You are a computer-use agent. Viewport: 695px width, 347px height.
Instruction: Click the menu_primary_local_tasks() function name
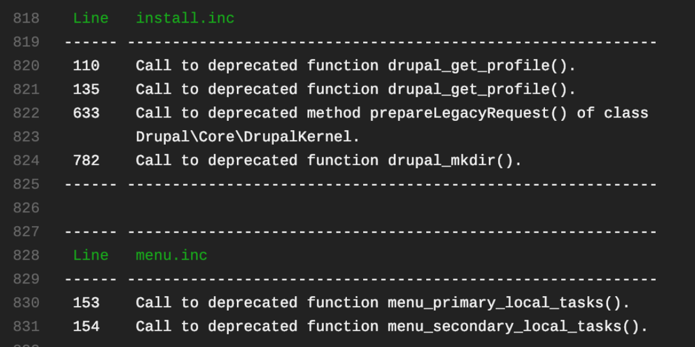point(509,303)
